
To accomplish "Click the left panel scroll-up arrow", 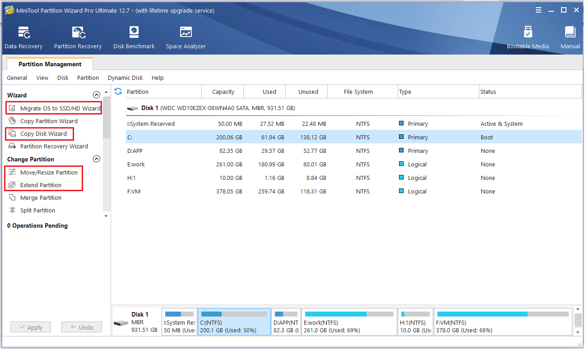I will coord(107,92).
